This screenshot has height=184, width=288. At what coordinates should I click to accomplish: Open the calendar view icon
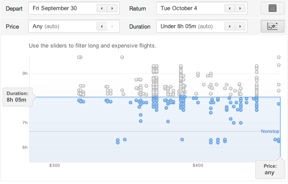(x=272, y=8)
